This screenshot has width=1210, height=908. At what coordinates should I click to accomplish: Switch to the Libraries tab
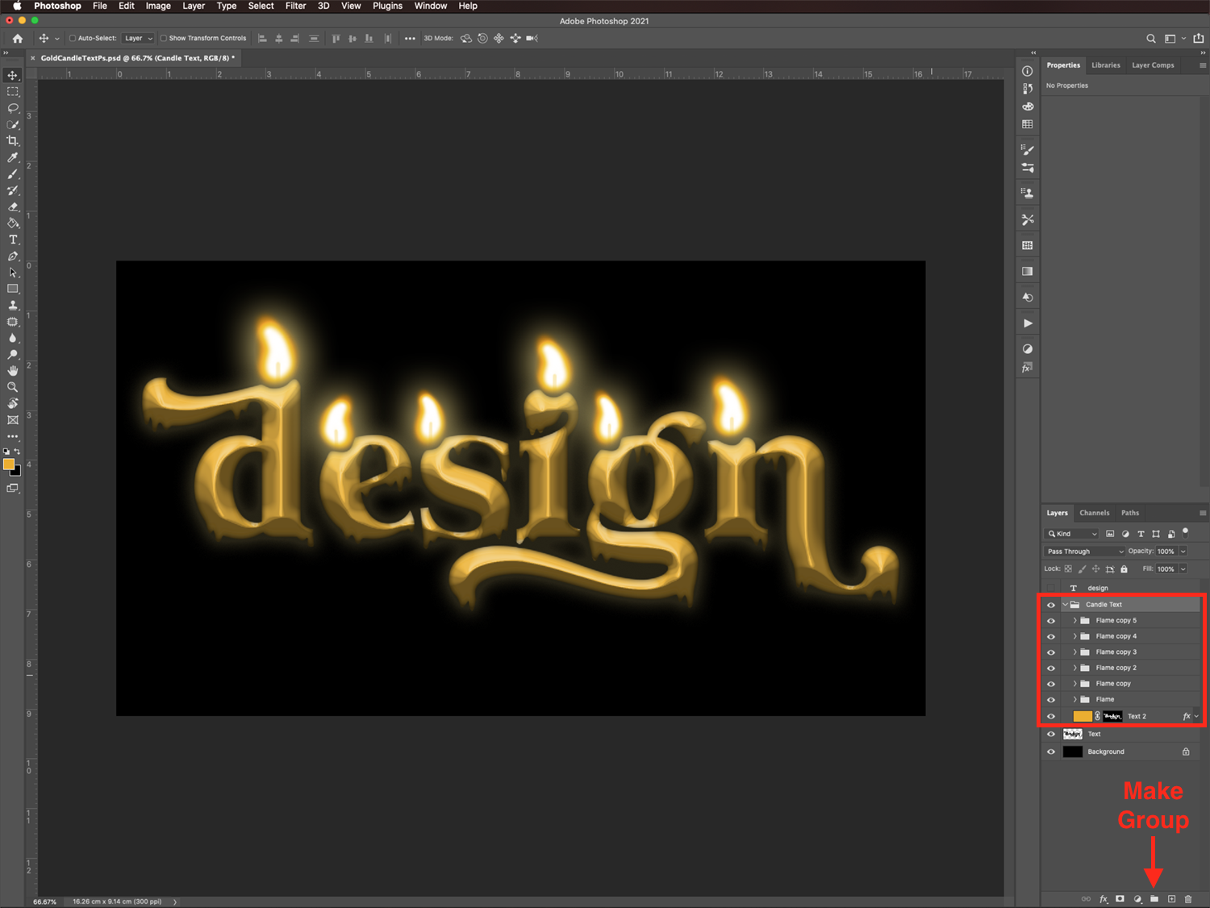tap(1106, 65)
